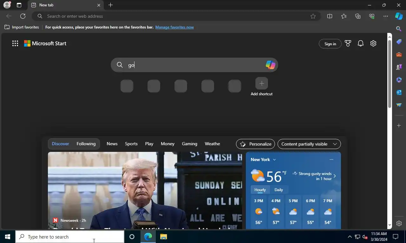Select the Discover feed tab
Viewport: 406px width, 243px height.
[x=60, y=144]
